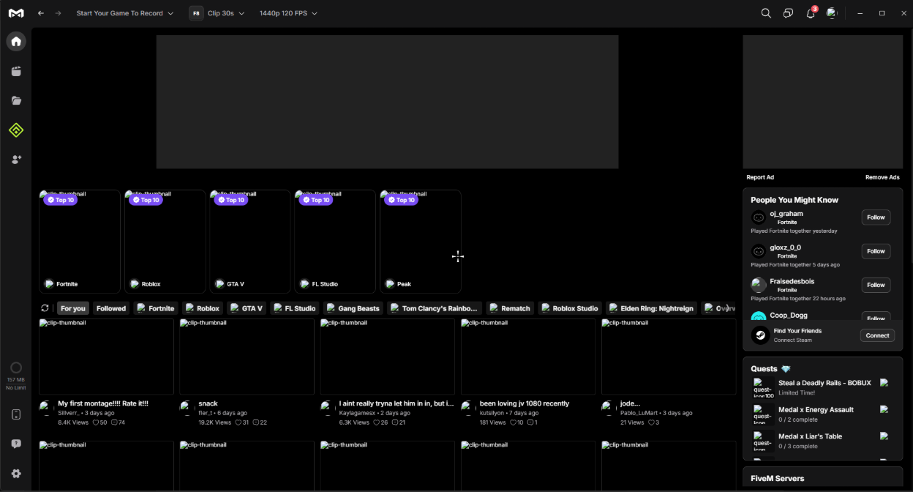Open the Roblox Top 10 card

165,242
